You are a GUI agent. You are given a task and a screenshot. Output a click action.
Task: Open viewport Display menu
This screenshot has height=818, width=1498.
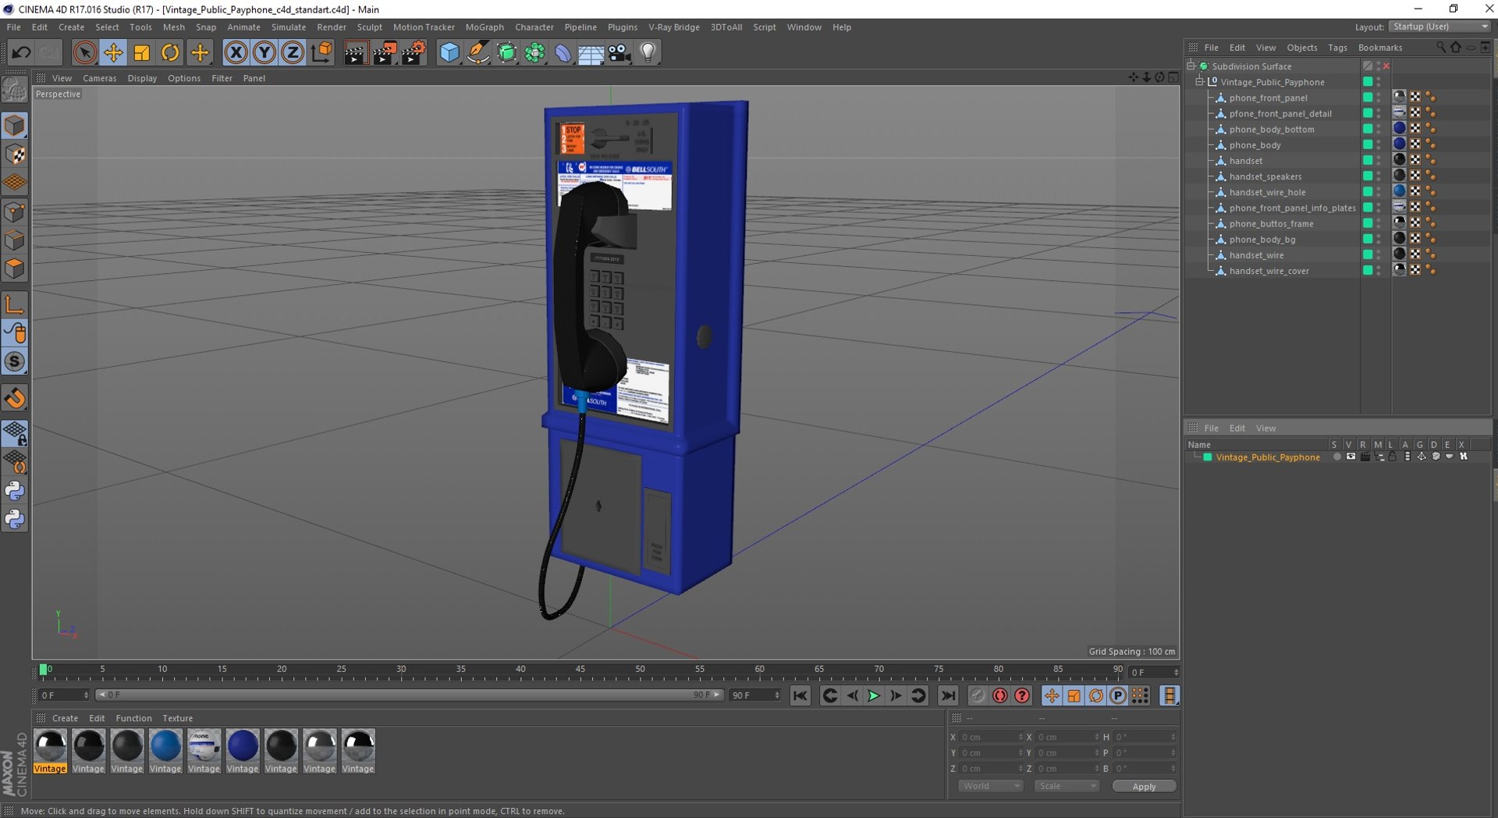(142, 78)
